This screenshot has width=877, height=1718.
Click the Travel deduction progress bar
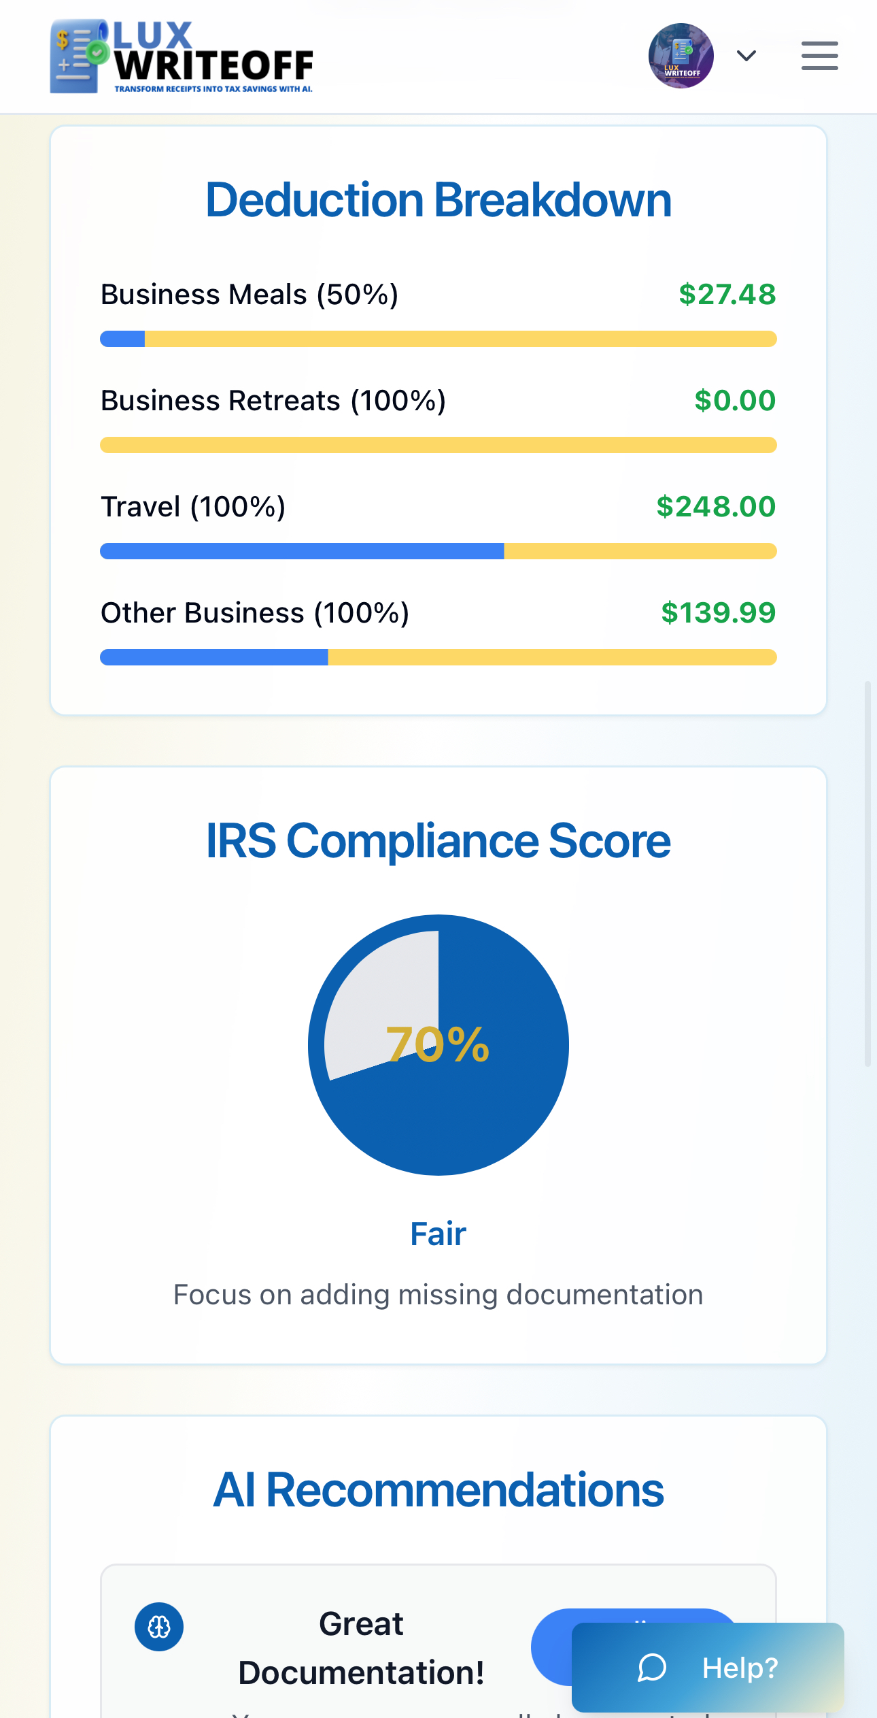tap(439, 551)
